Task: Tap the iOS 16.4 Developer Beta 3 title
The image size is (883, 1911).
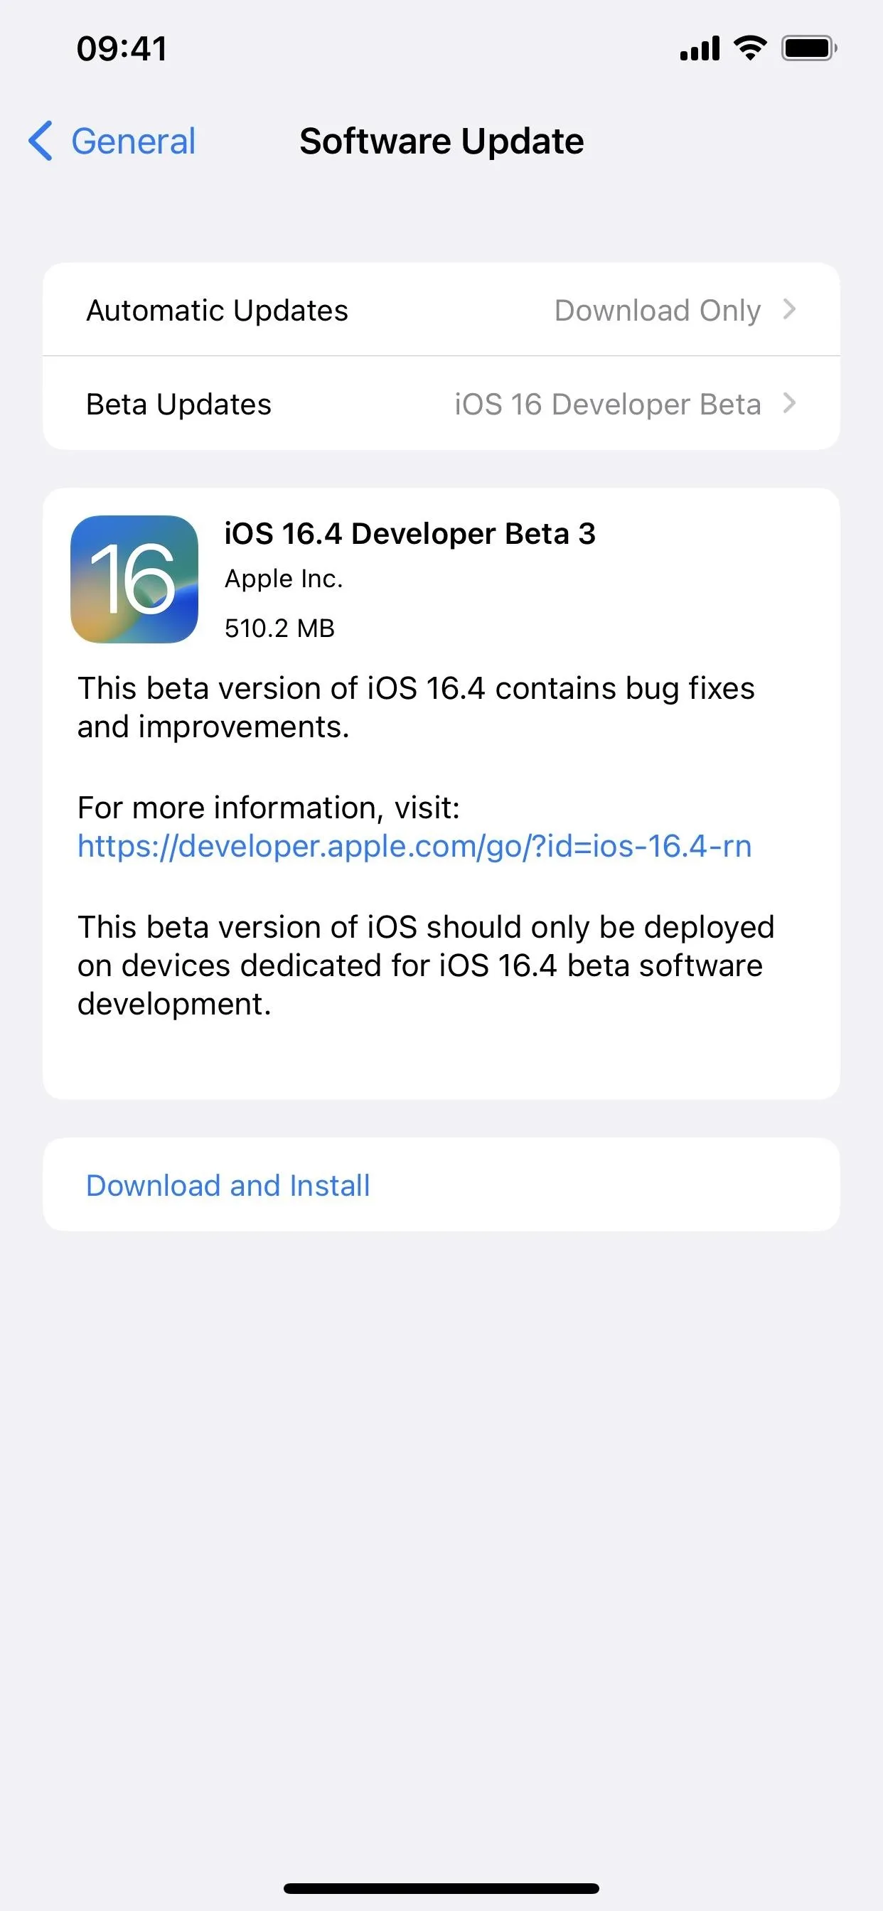Action: click(410, 533)
